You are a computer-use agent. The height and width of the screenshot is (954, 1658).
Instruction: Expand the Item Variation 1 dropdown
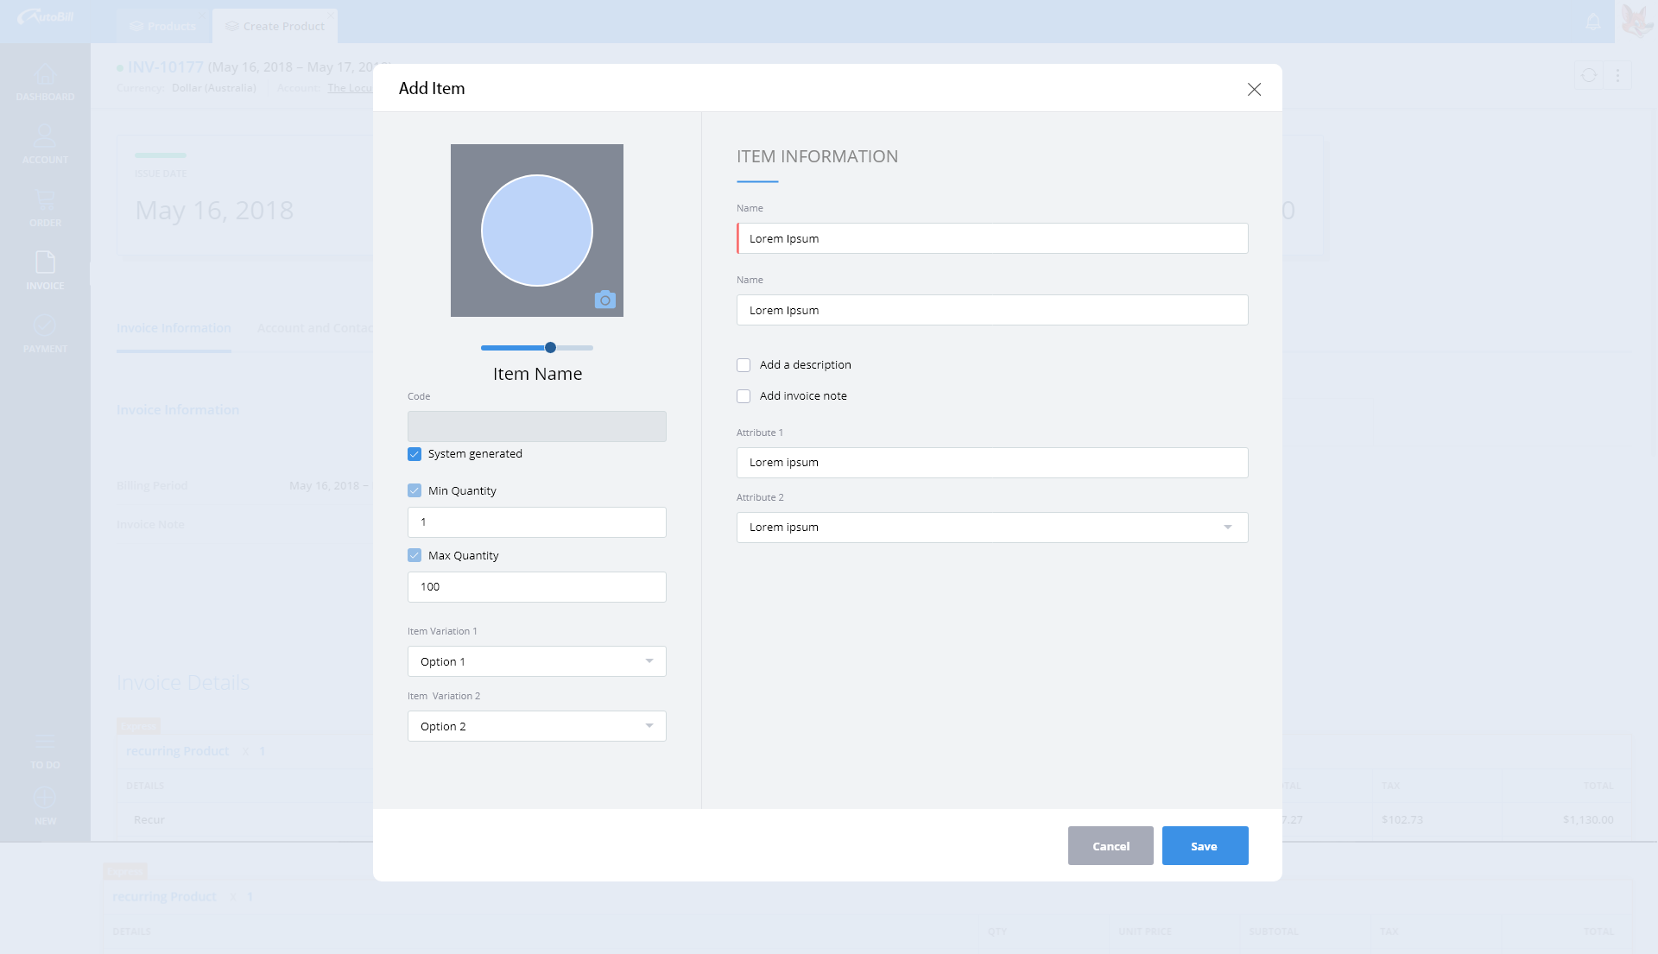(536, 661)
